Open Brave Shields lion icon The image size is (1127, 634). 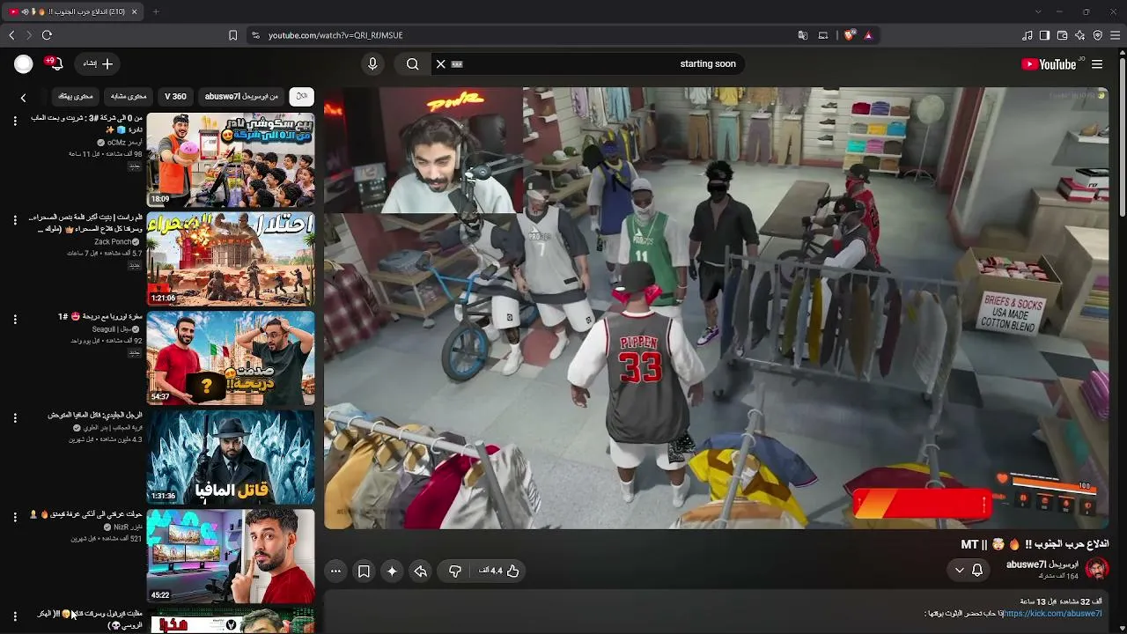[x=849, y=35]
